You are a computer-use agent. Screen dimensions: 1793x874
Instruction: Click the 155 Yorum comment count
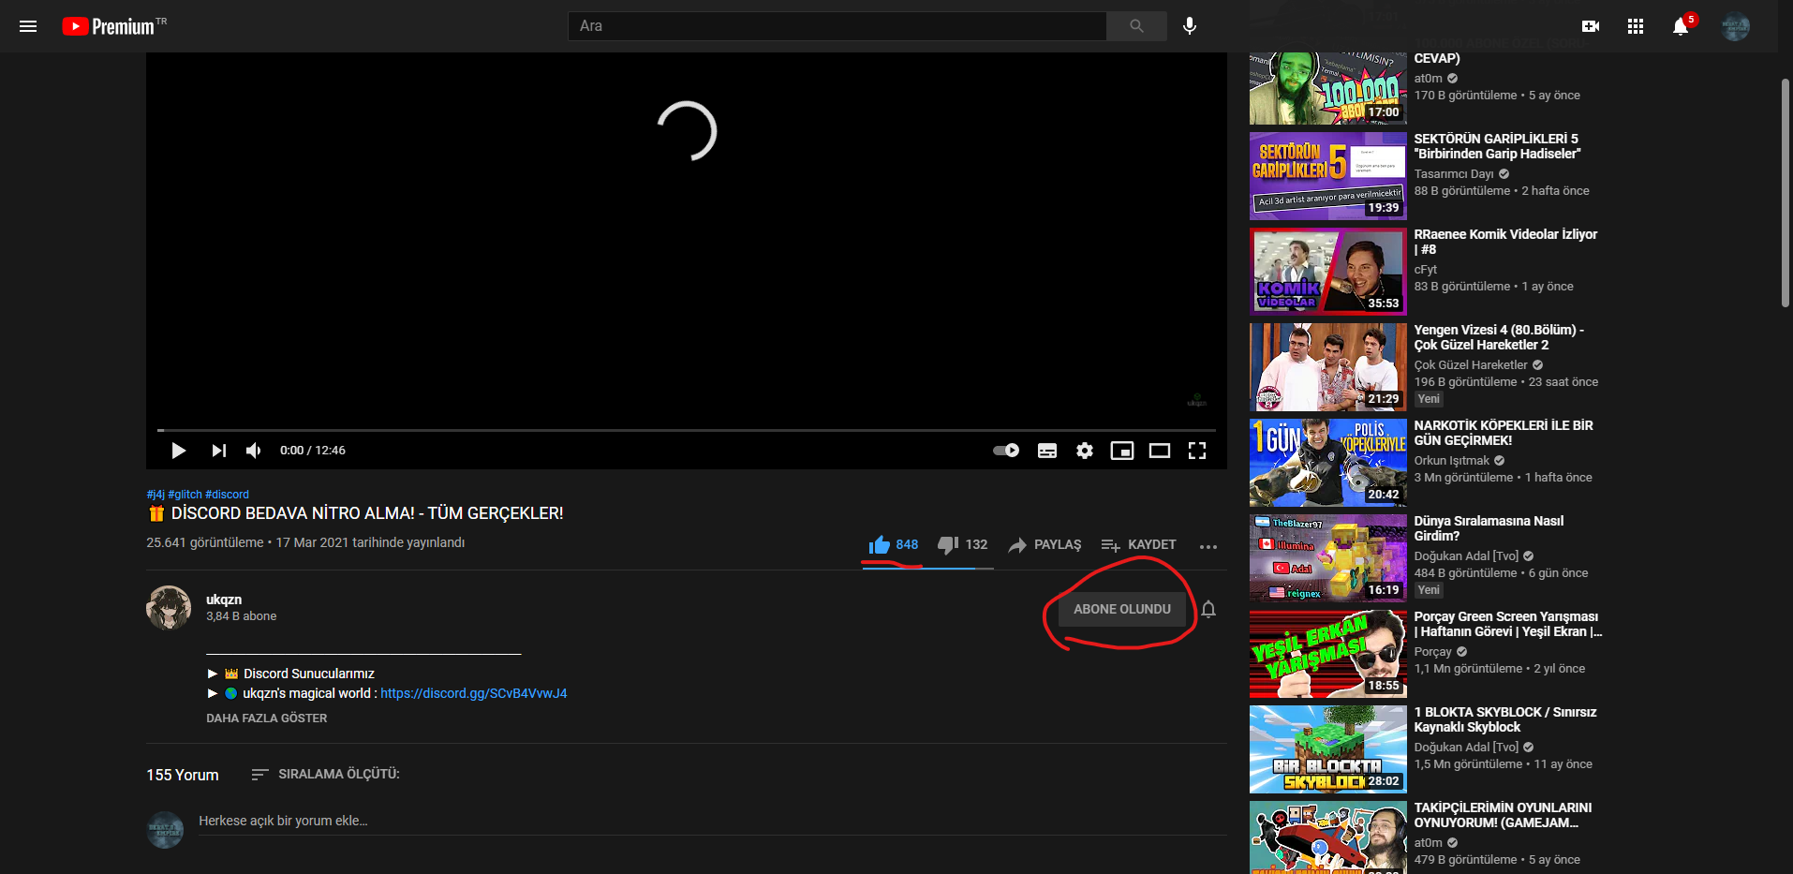(x=183, y=775)
